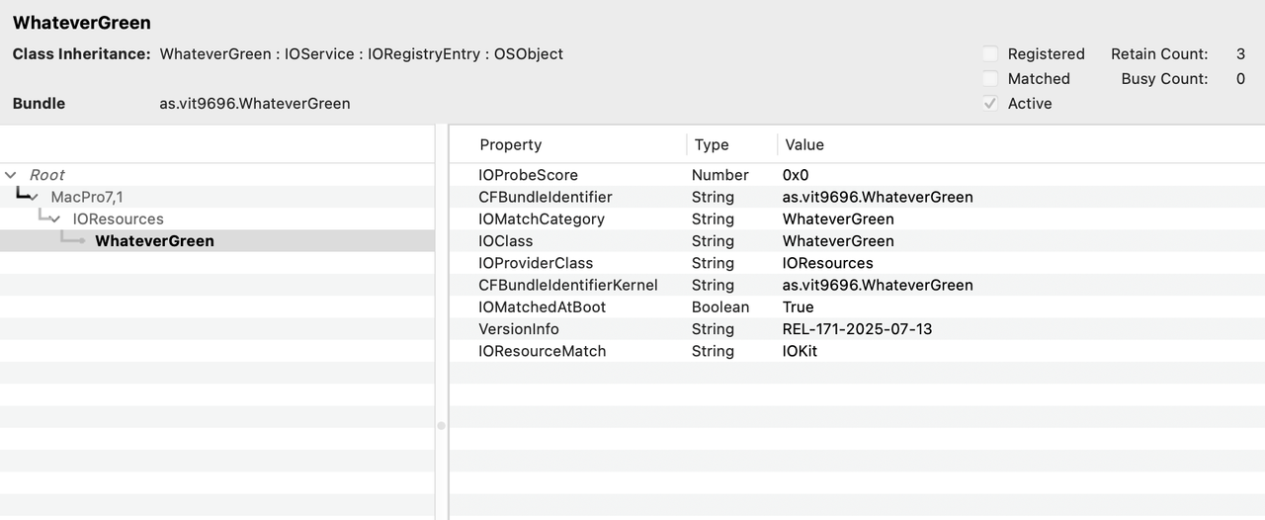Click the Value column header

click(x=804, y=144)
